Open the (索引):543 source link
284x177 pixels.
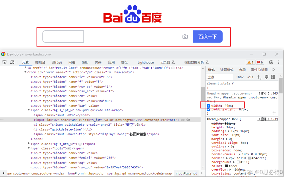pyautogui.click(x=268, y=93)
